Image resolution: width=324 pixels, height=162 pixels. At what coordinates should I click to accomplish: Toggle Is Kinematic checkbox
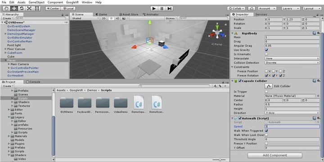coord(266,54)
